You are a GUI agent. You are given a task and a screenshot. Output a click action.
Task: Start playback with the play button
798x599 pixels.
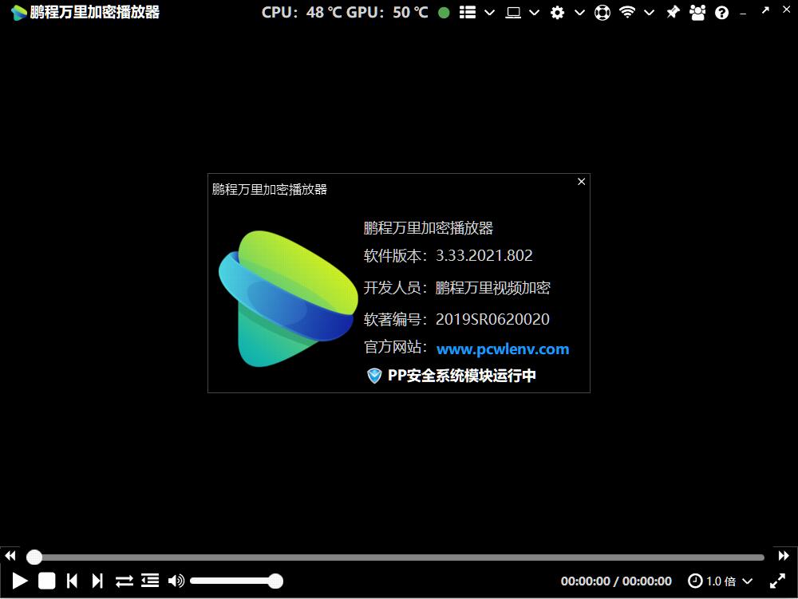tap(20, 581)
